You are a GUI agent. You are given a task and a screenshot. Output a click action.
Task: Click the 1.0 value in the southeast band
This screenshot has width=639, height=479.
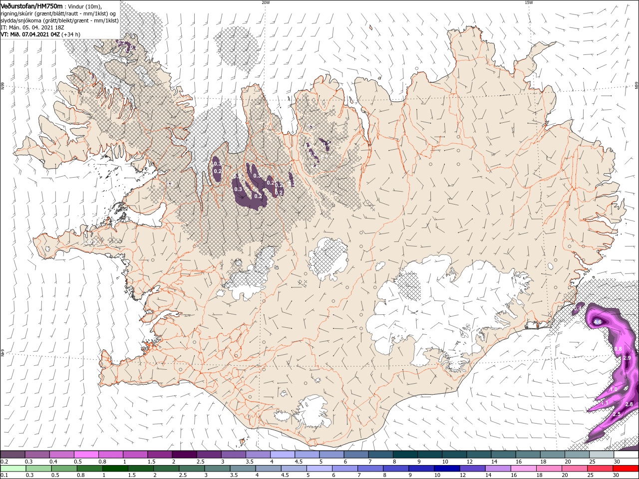pyautogui.click(x=614, y=389)
